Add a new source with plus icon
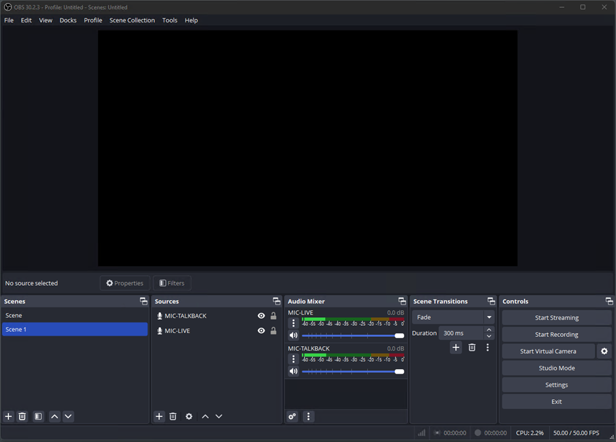The height and width of the screenshot is (442, 616). pyautogui.click(x=159, y=416)
